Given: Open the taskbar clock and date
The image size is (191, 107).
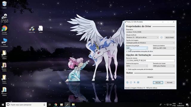Looking at the screenshot, I should 180,105.
